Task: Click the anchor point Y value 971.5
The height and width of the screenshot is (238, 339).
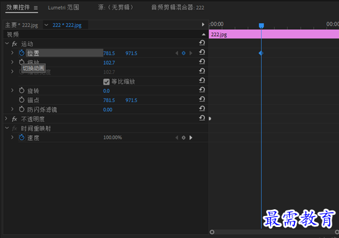Action: tap(131, 100)
